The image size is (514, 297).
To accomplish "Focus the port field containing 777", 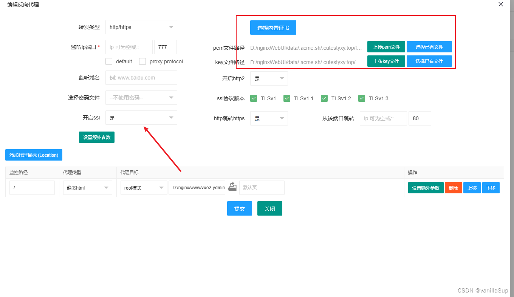I will tap(166, 47).
